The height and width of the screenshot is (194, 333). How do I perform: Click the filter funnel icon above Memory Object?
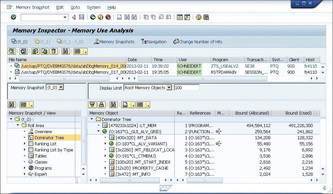(92, 105)
